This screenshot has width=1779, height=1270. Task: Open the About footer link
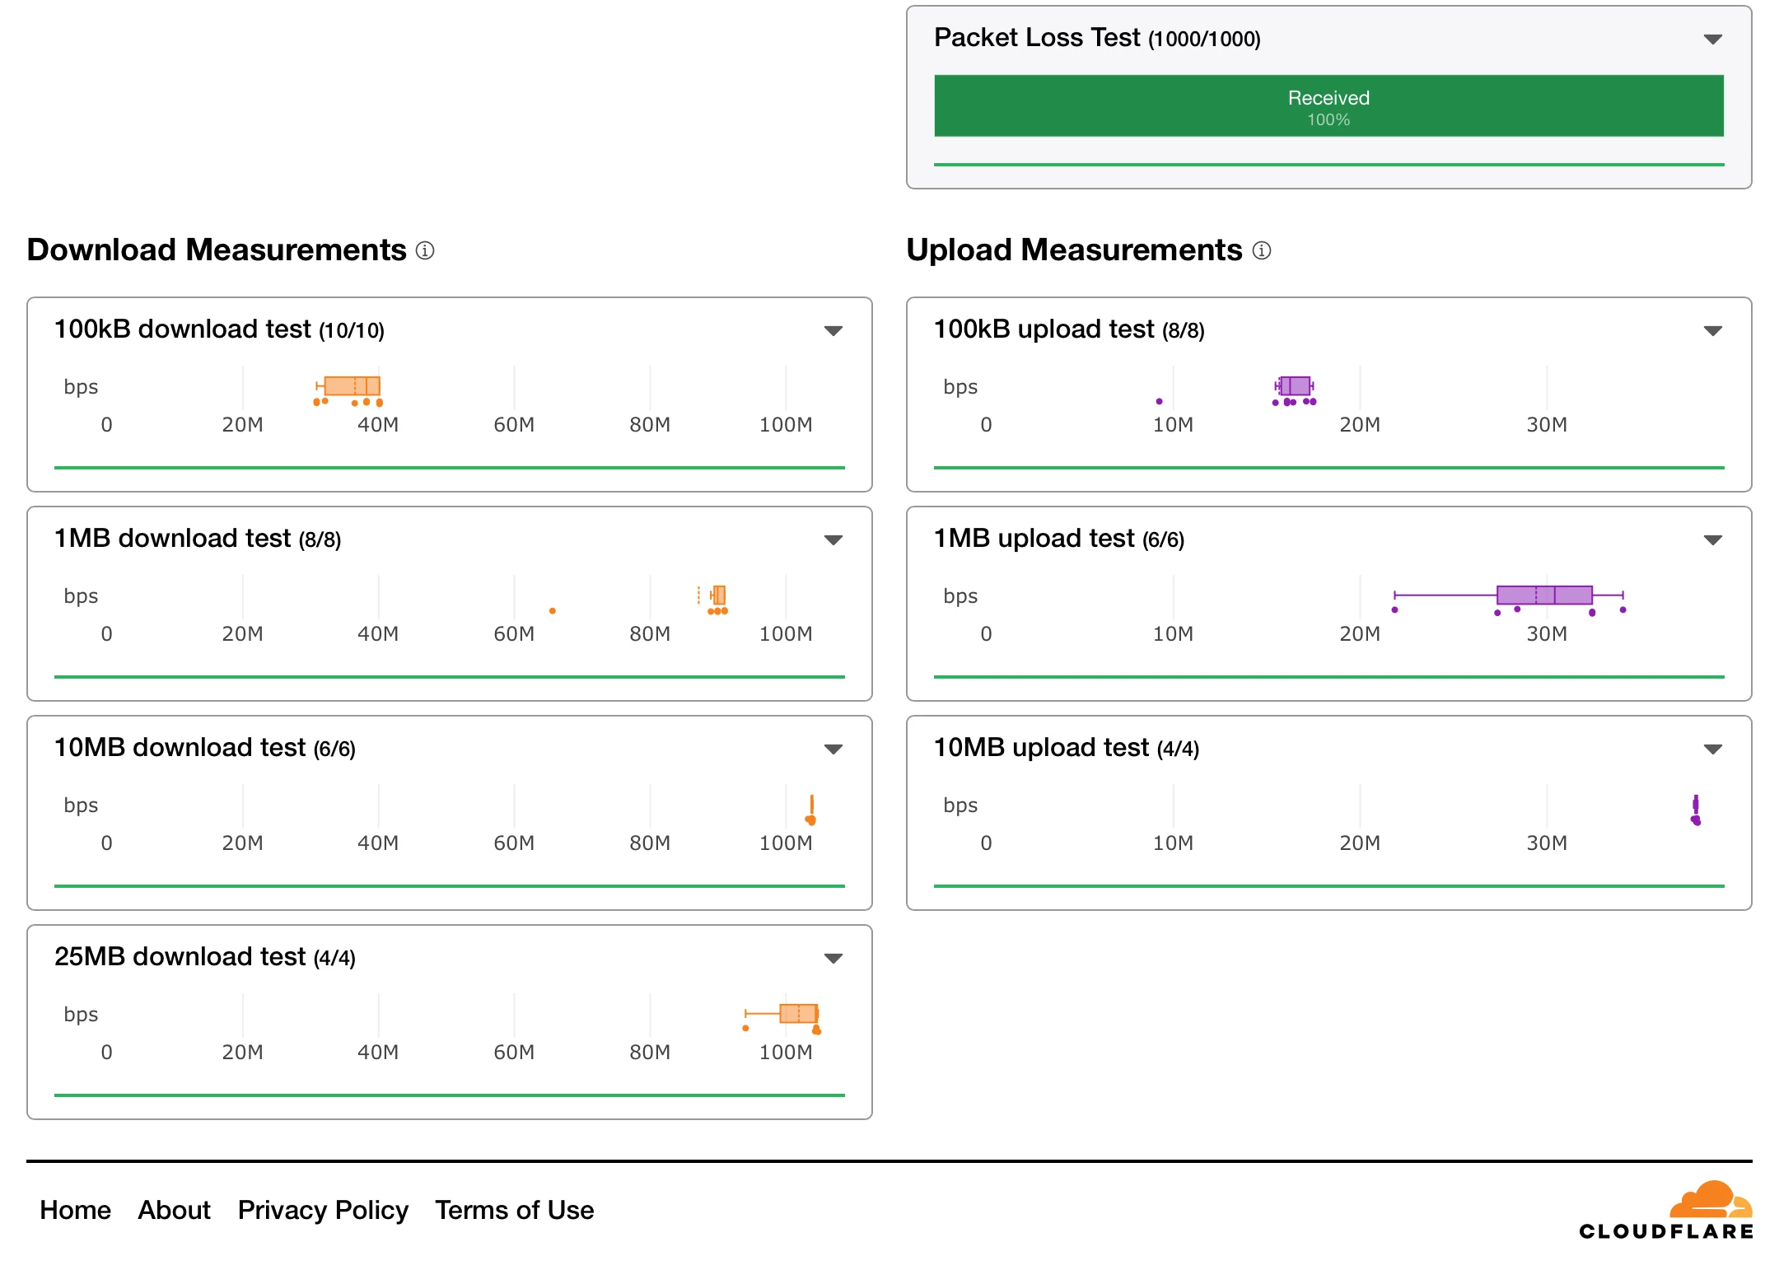coord(174,1210)
